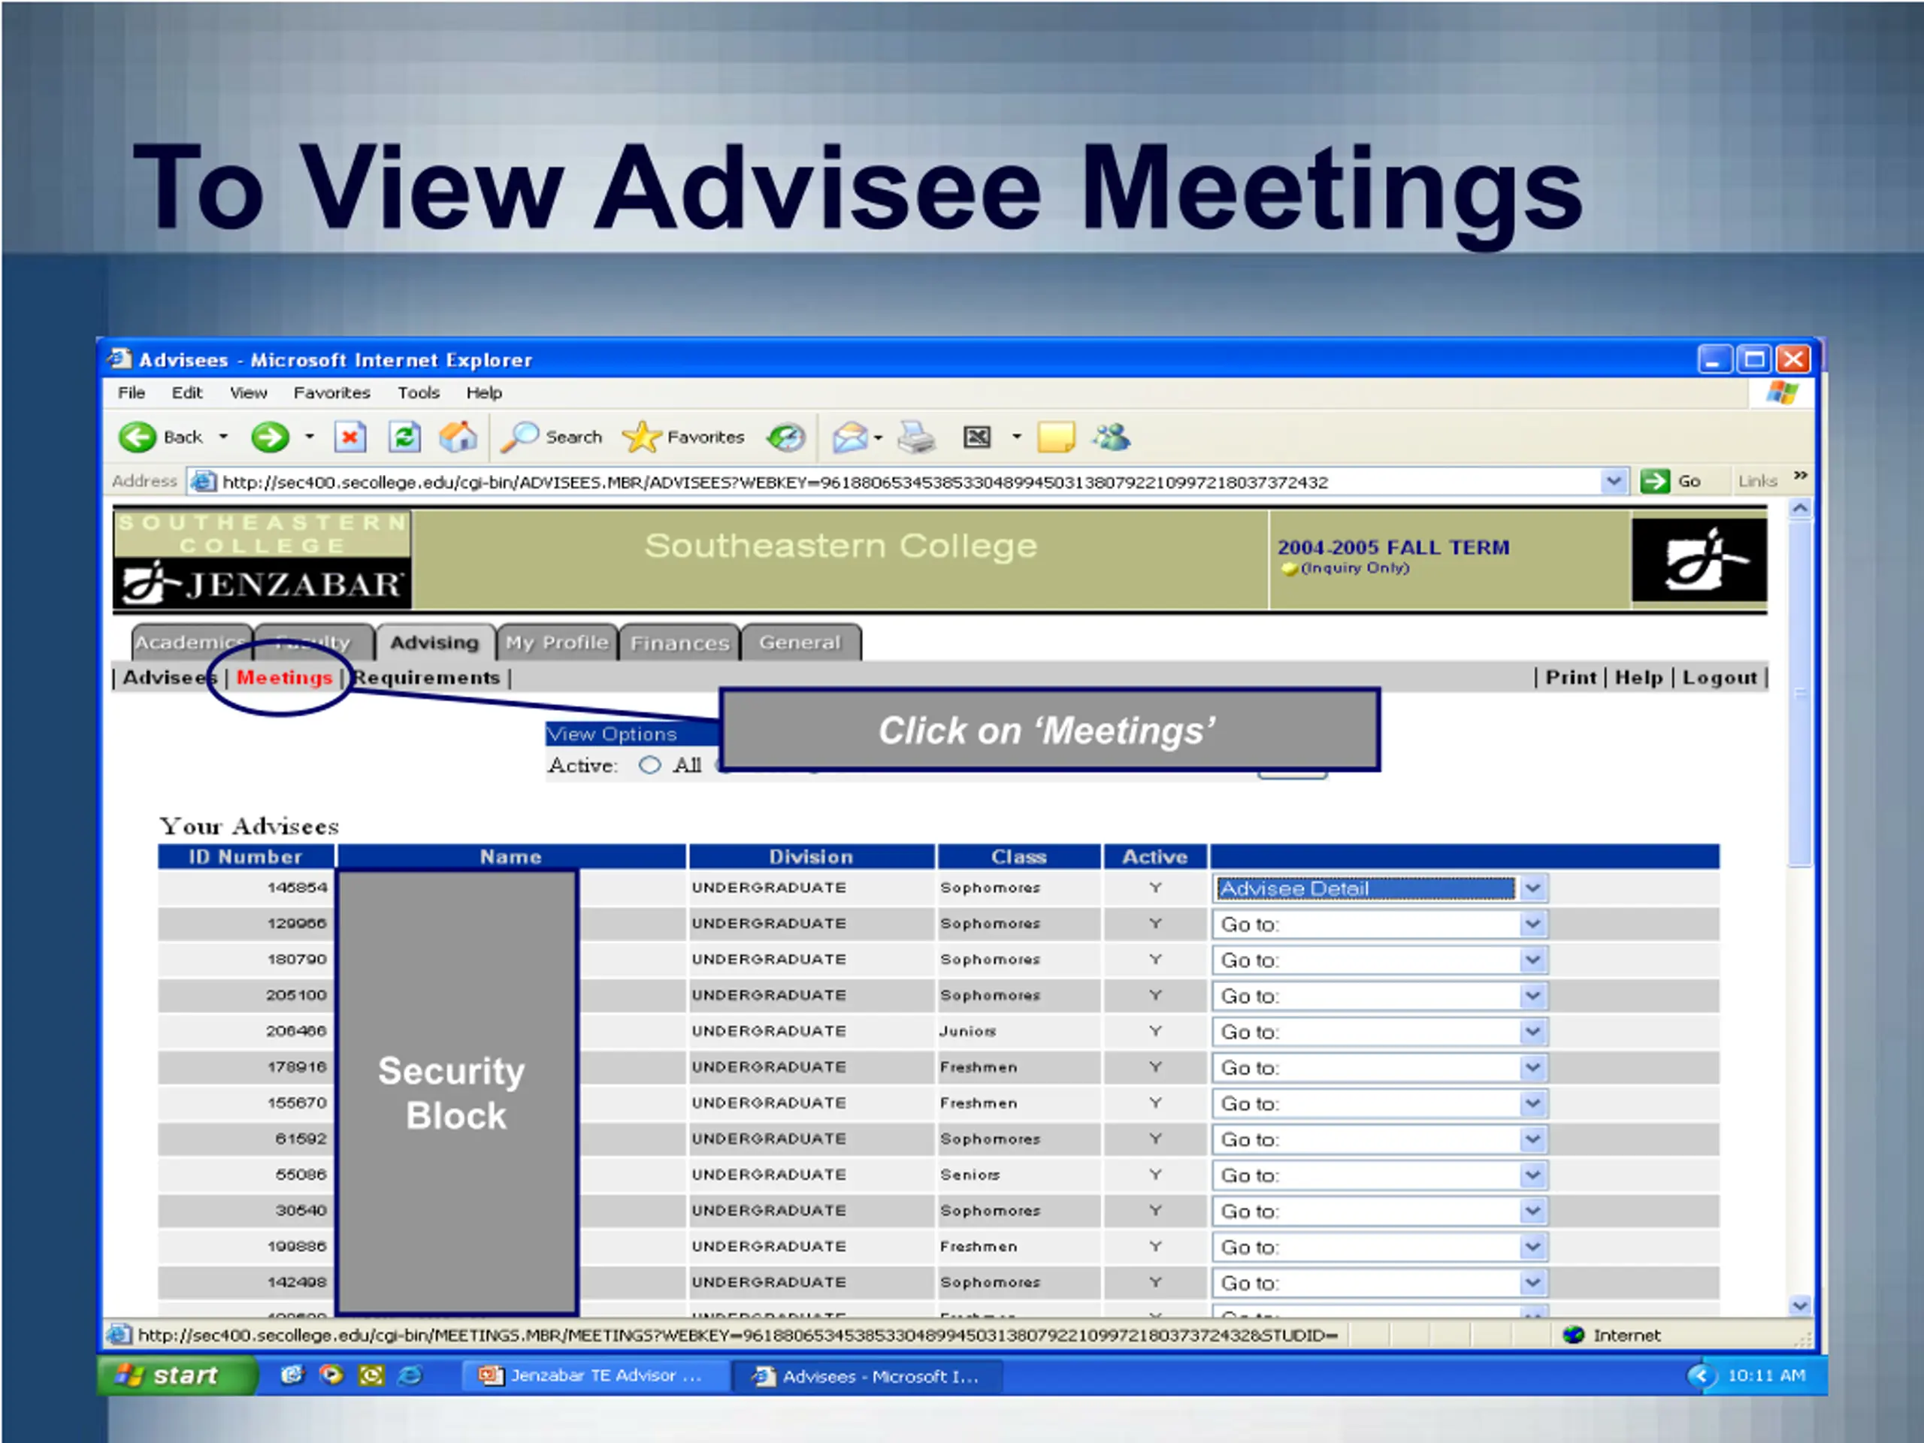Click the Print printer icon
1924x1443 pixels.
click(916, 437)
